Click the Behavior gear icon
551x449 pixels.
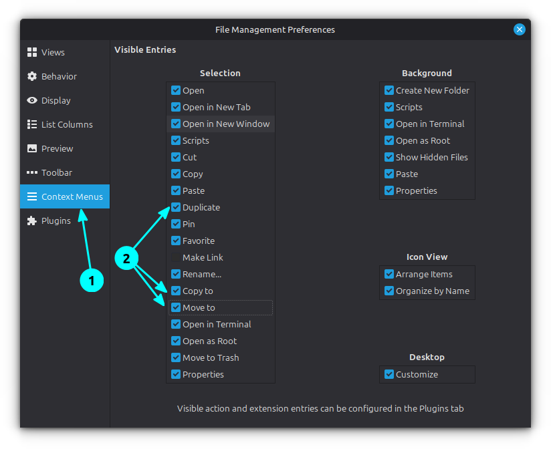31,76
